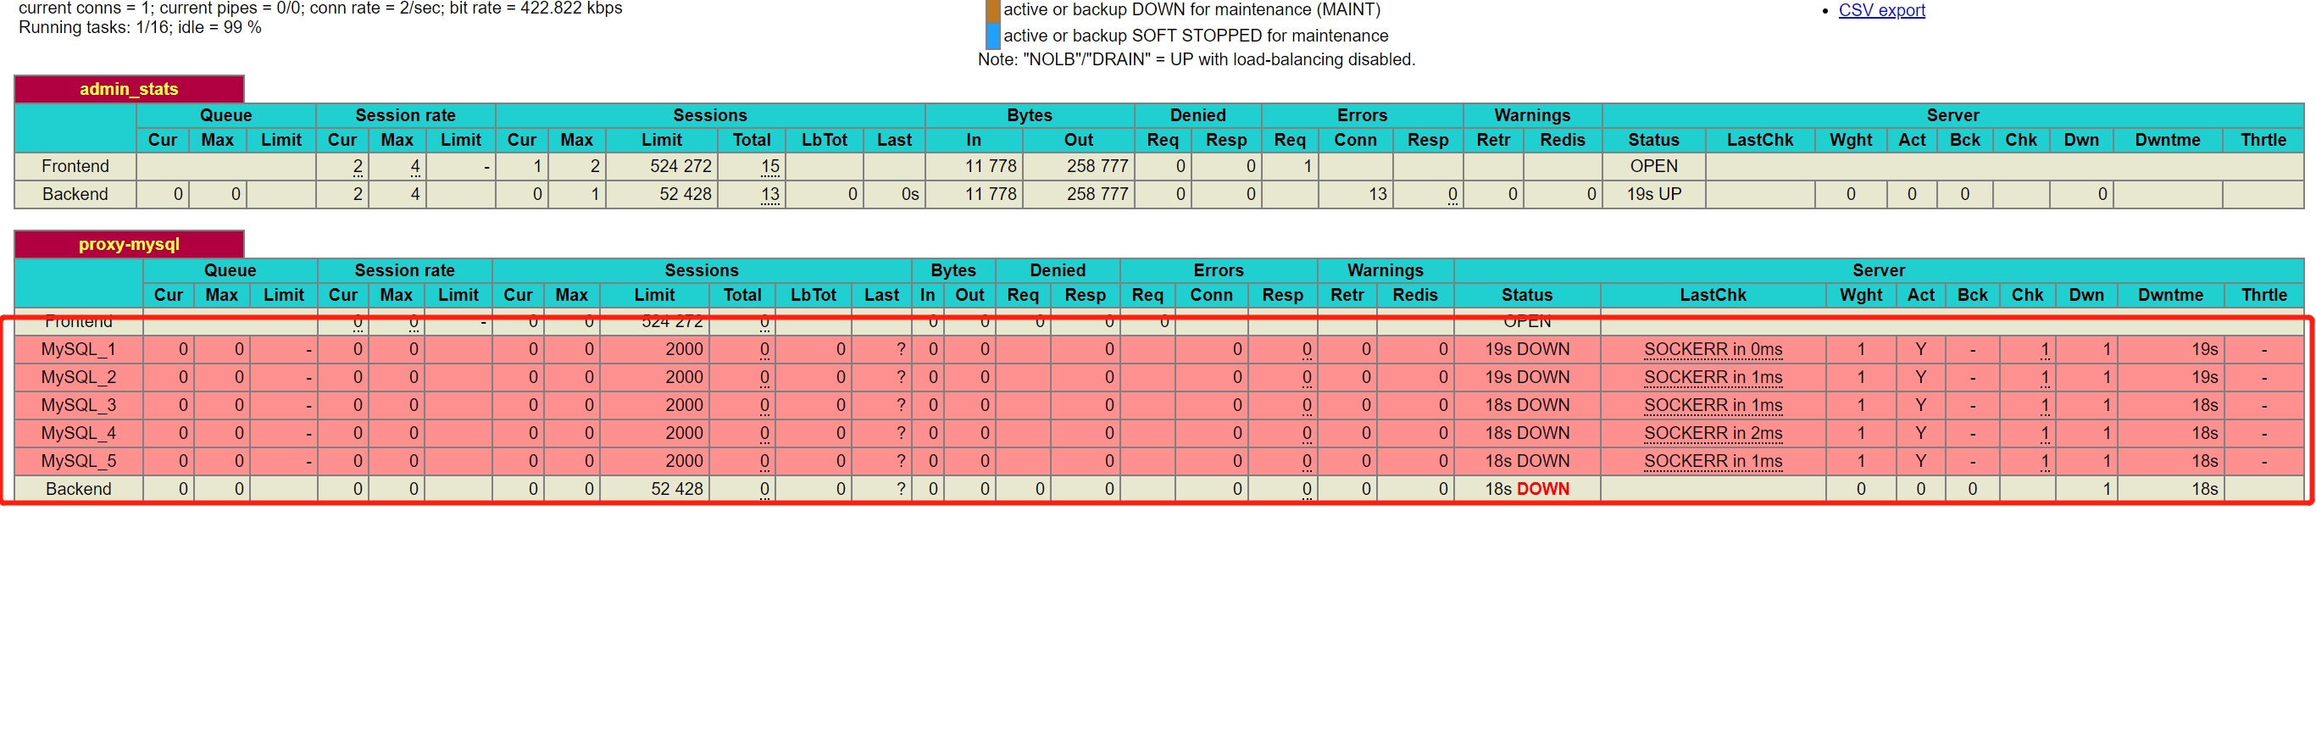2316x733 pixels.
Task: Click the MySQL_4 server name
Action: point(78,433)
